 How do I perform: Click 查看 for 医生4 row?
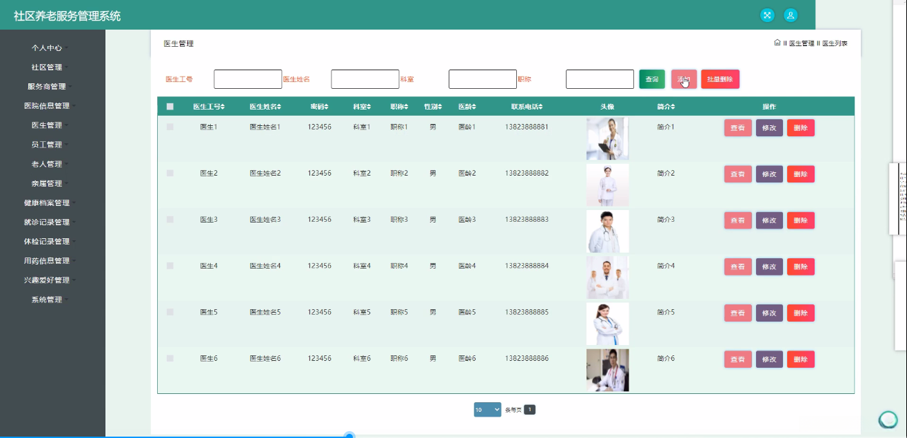coord(737,267)
